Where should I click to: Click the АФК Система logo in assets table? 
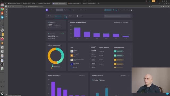pyautogui.click(x=72, y=64)
